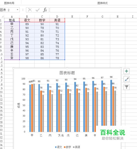Image resolution: width=137 pixels, height=149 pixels.
Task: Select column E header
Action: click(72, 16)
